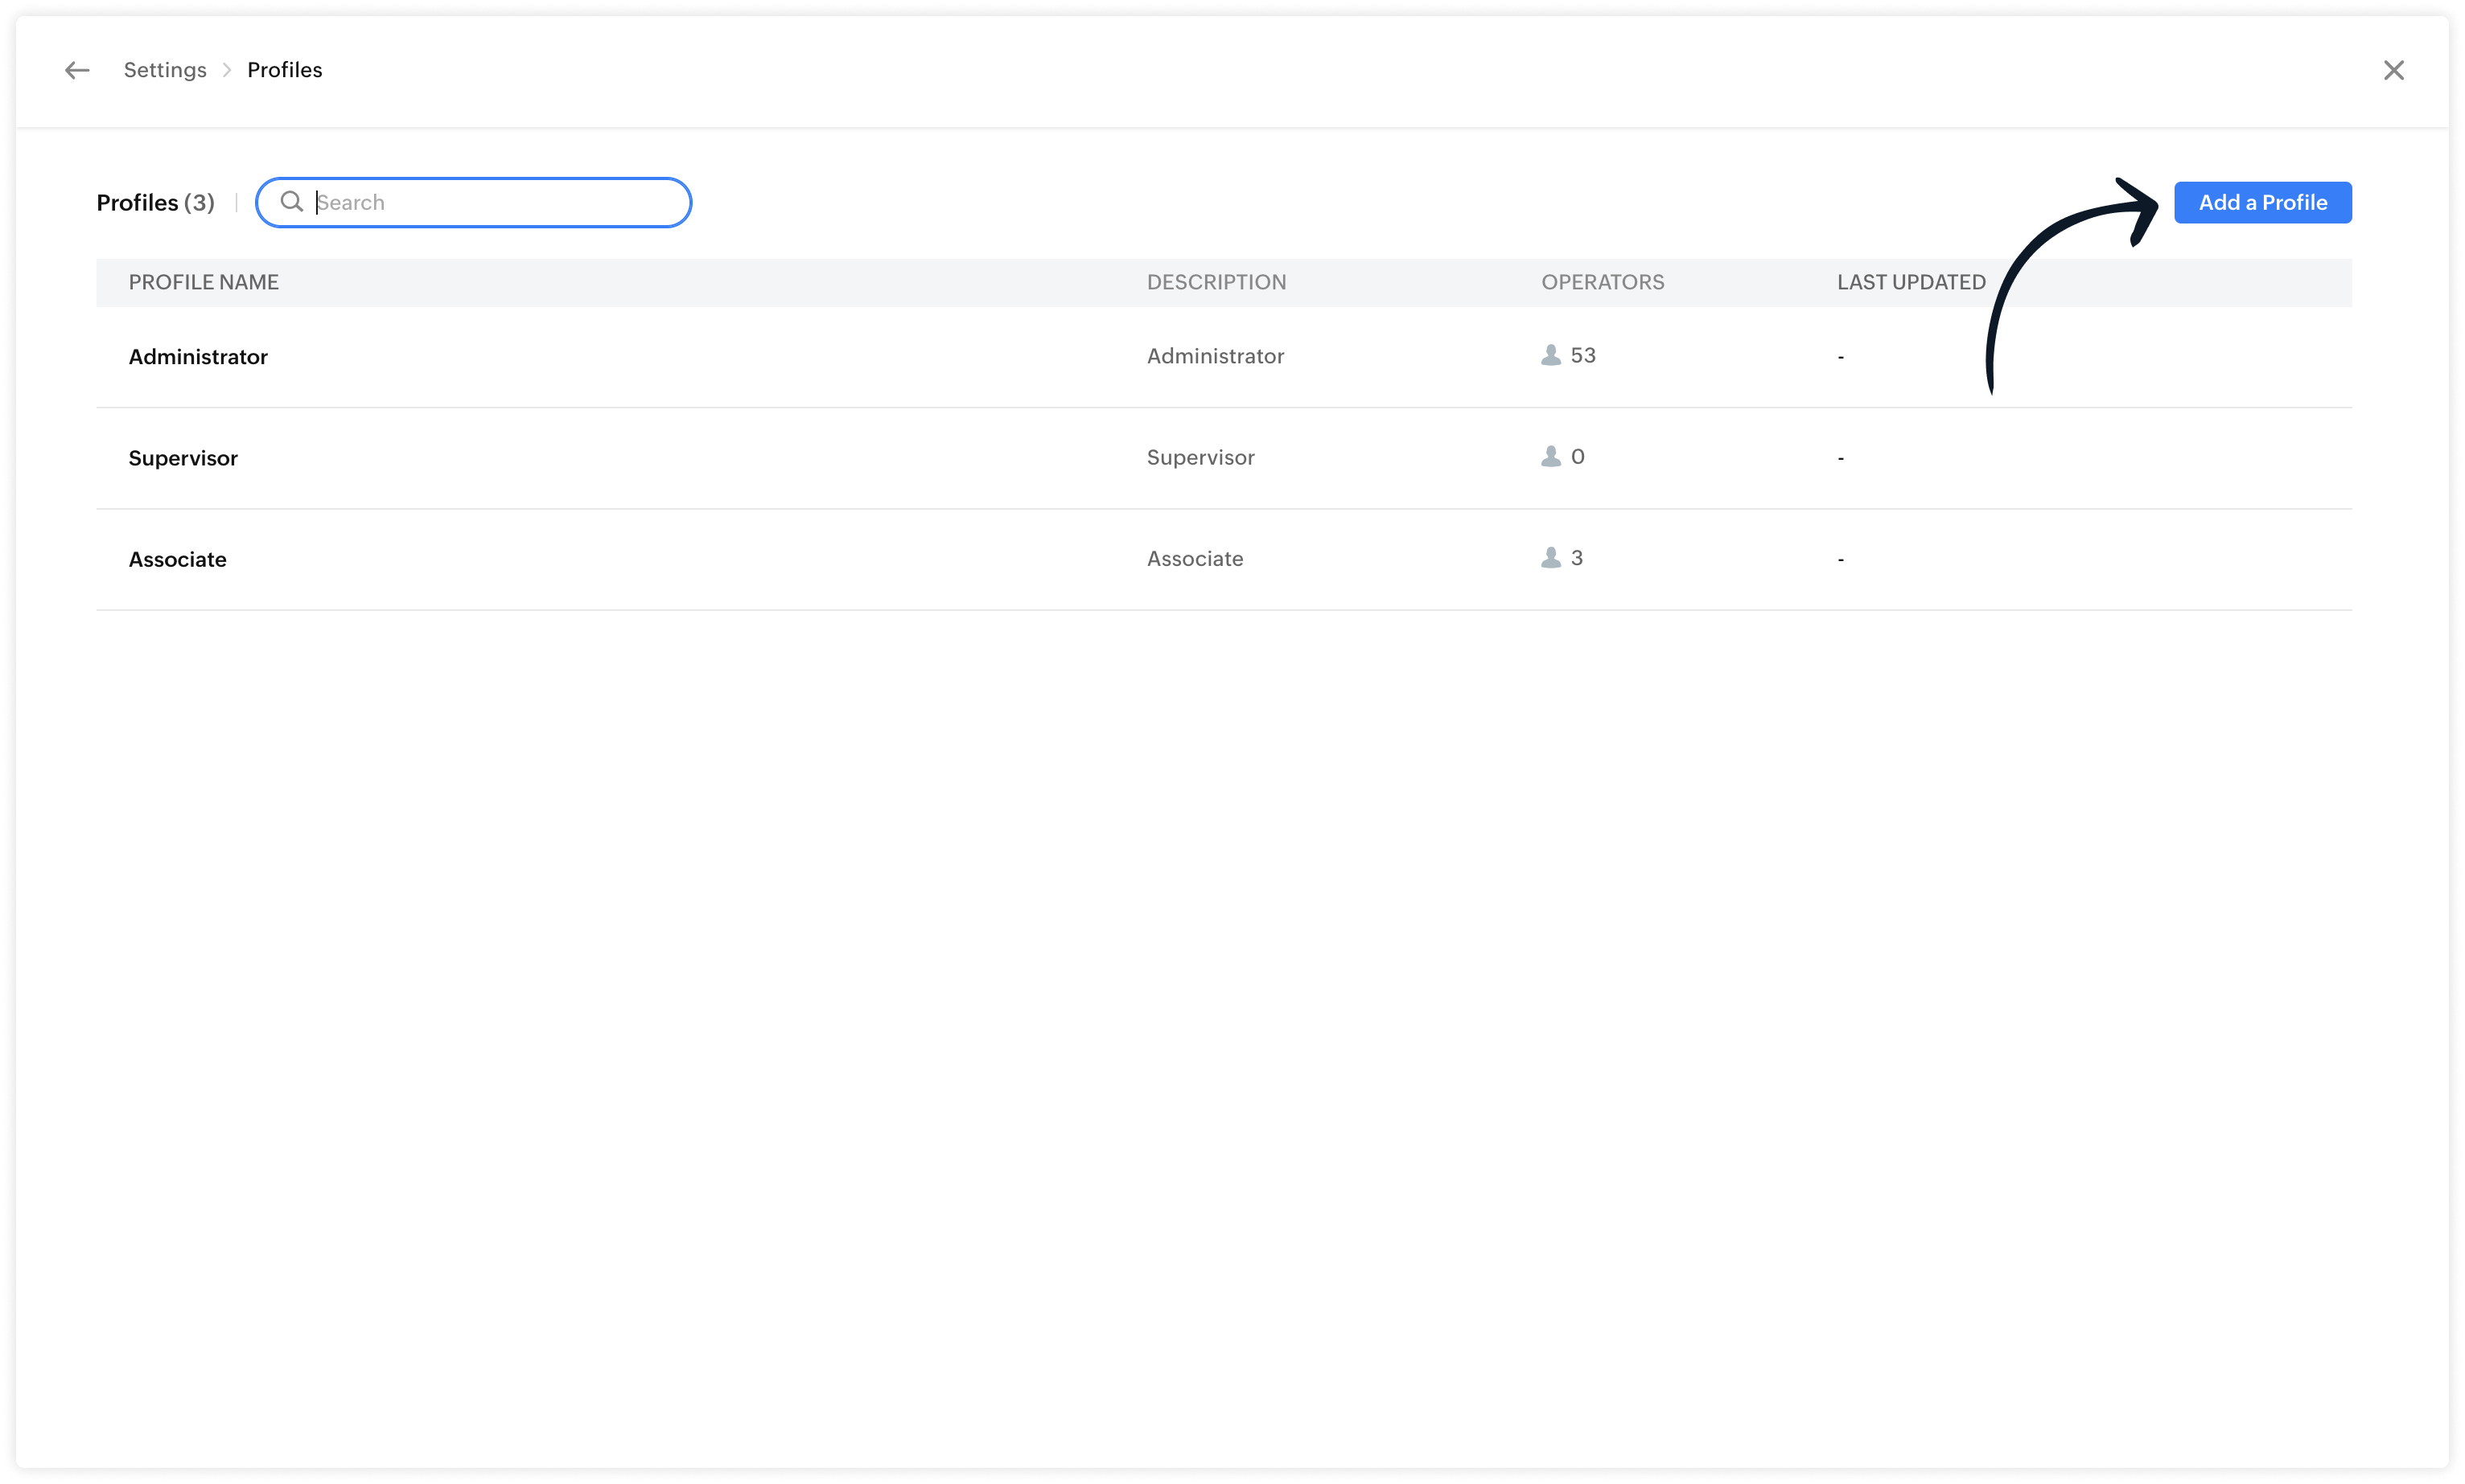Close the Profiles settings panel
Screen dimensions: 2465x1484
(x=2393, y=70)
